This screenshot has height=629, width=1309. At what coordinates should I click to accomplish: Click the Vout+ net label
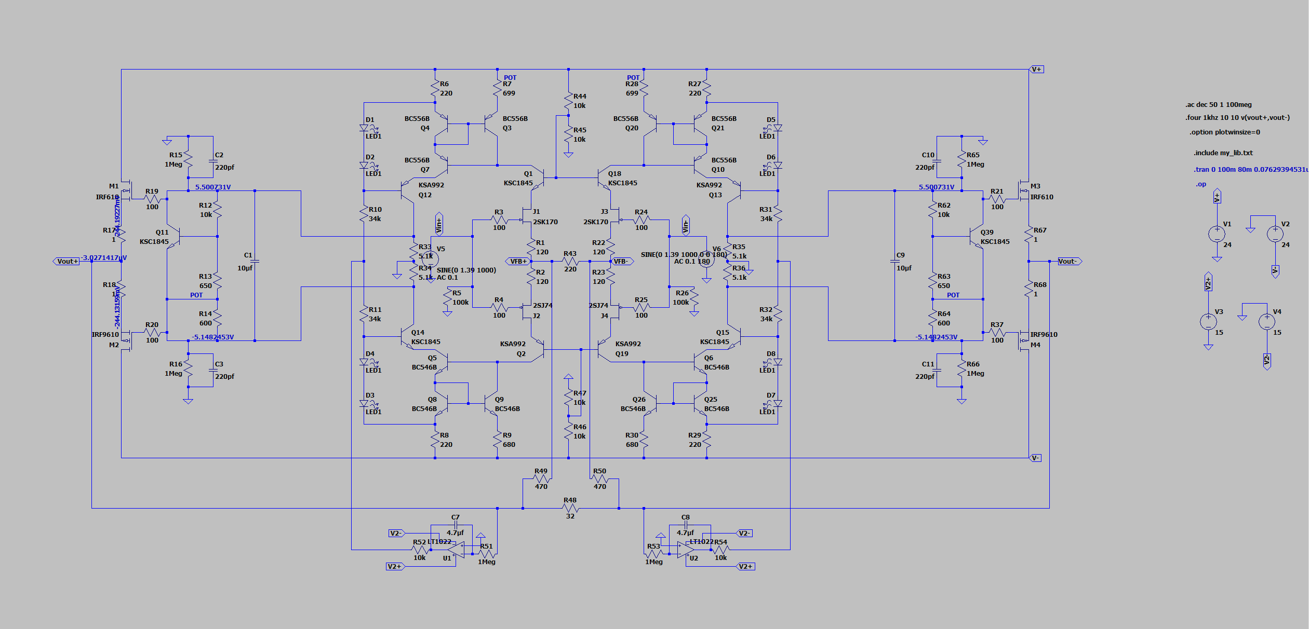click(x=67, y=262)
